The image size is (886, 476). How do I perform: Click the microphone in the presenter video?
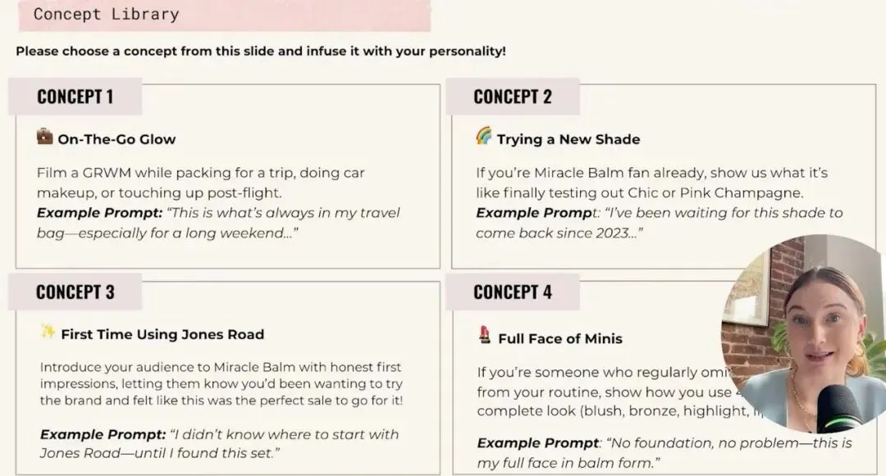(x=838, y=407)
